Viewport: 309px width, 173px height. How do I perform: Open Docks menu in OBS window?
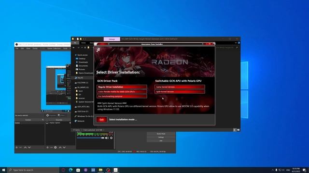35,49
